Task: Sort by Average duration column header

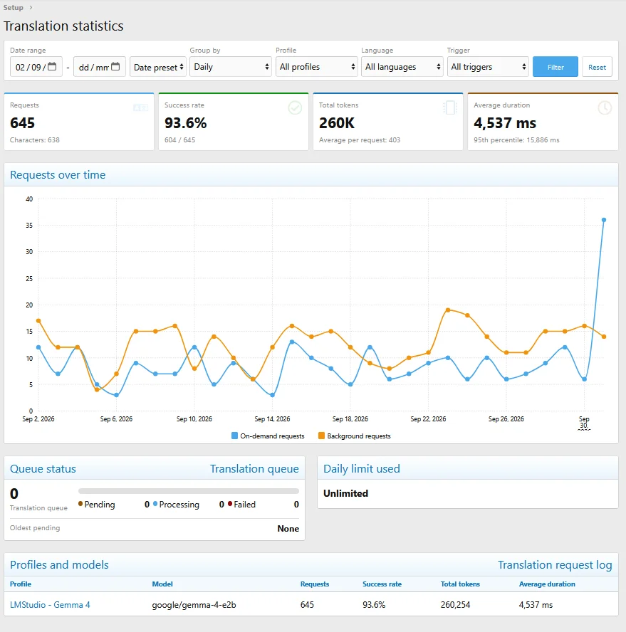Action: (547, 584)
